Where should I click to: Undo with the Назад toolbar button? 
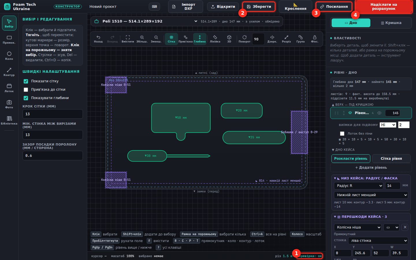(x=98, y=39)
